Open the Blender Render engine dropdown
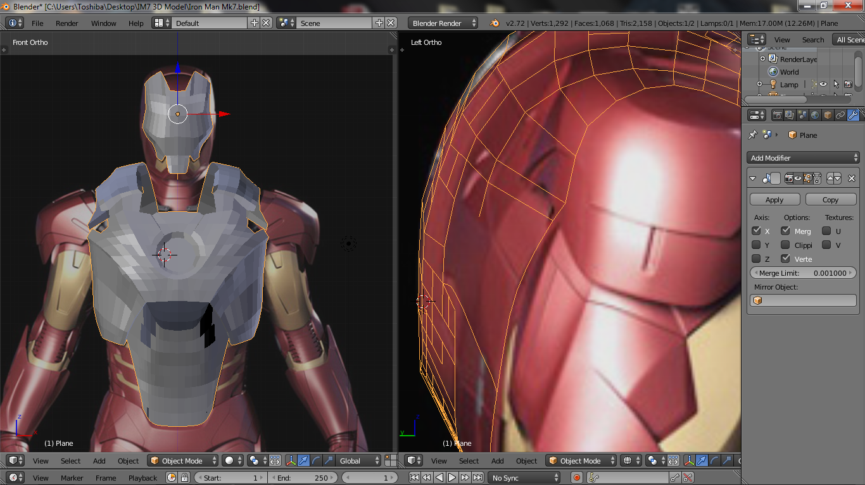This screenshot has width=865, height=485. pos(443,23)
